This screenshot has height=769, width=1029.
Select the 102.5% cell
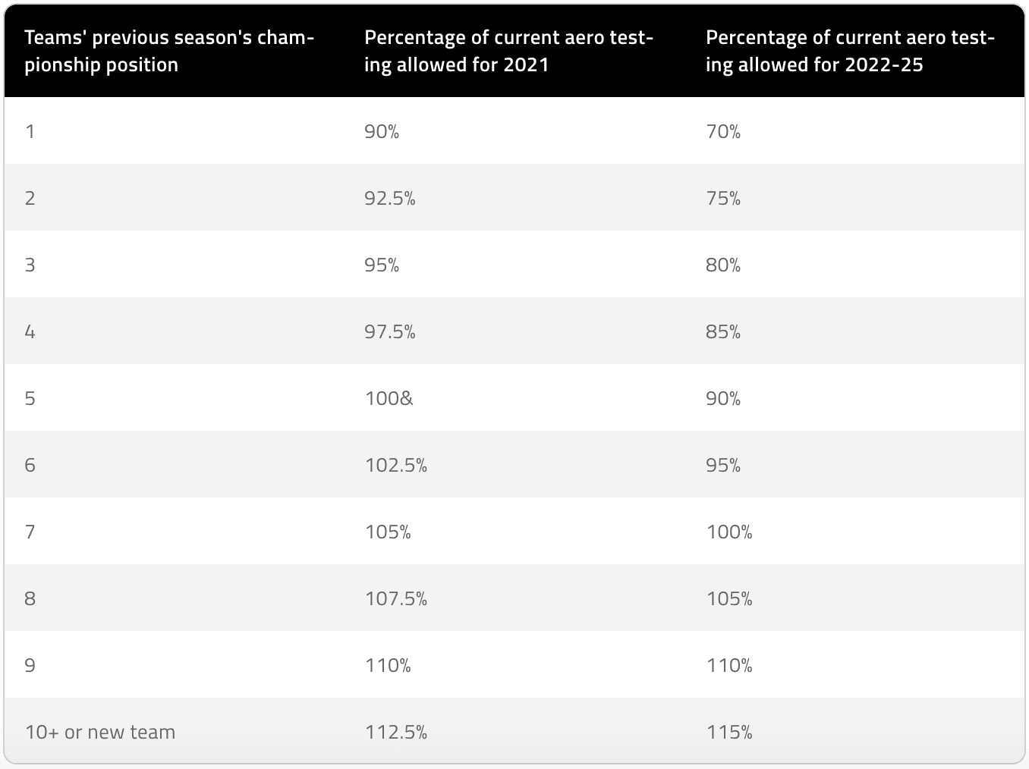click(395, 465)
